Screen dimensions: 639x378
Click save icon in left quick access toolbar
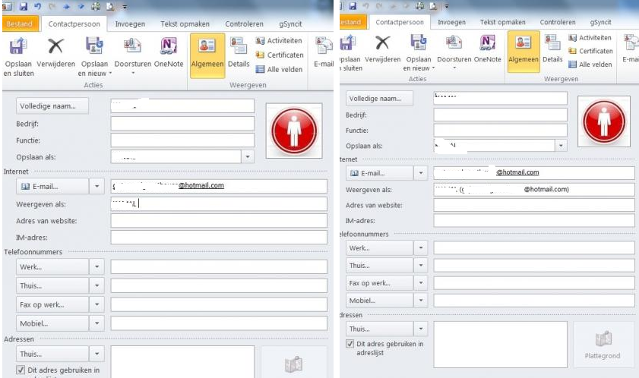coord(24,6)
